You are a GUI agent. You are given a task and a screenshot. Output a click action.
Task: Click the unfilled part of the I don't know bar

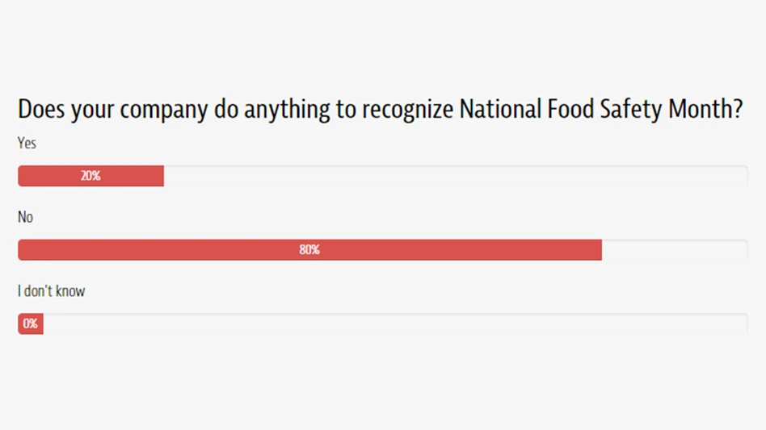point(394,324)
